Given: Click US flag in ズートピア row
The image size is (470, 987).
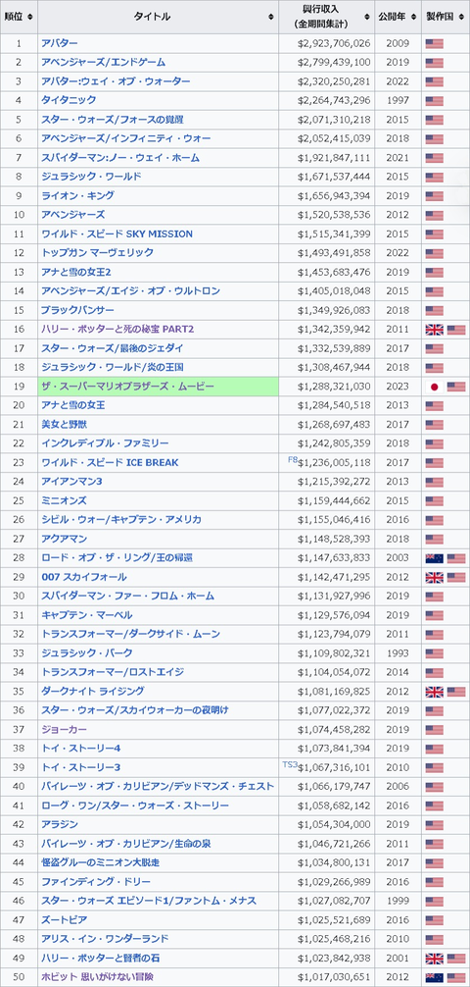Looking at the screenshot, I should click(x=434, y=920).
